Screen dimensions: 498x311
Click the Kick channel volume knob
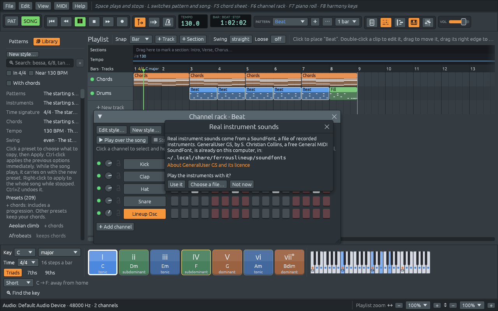109,164
